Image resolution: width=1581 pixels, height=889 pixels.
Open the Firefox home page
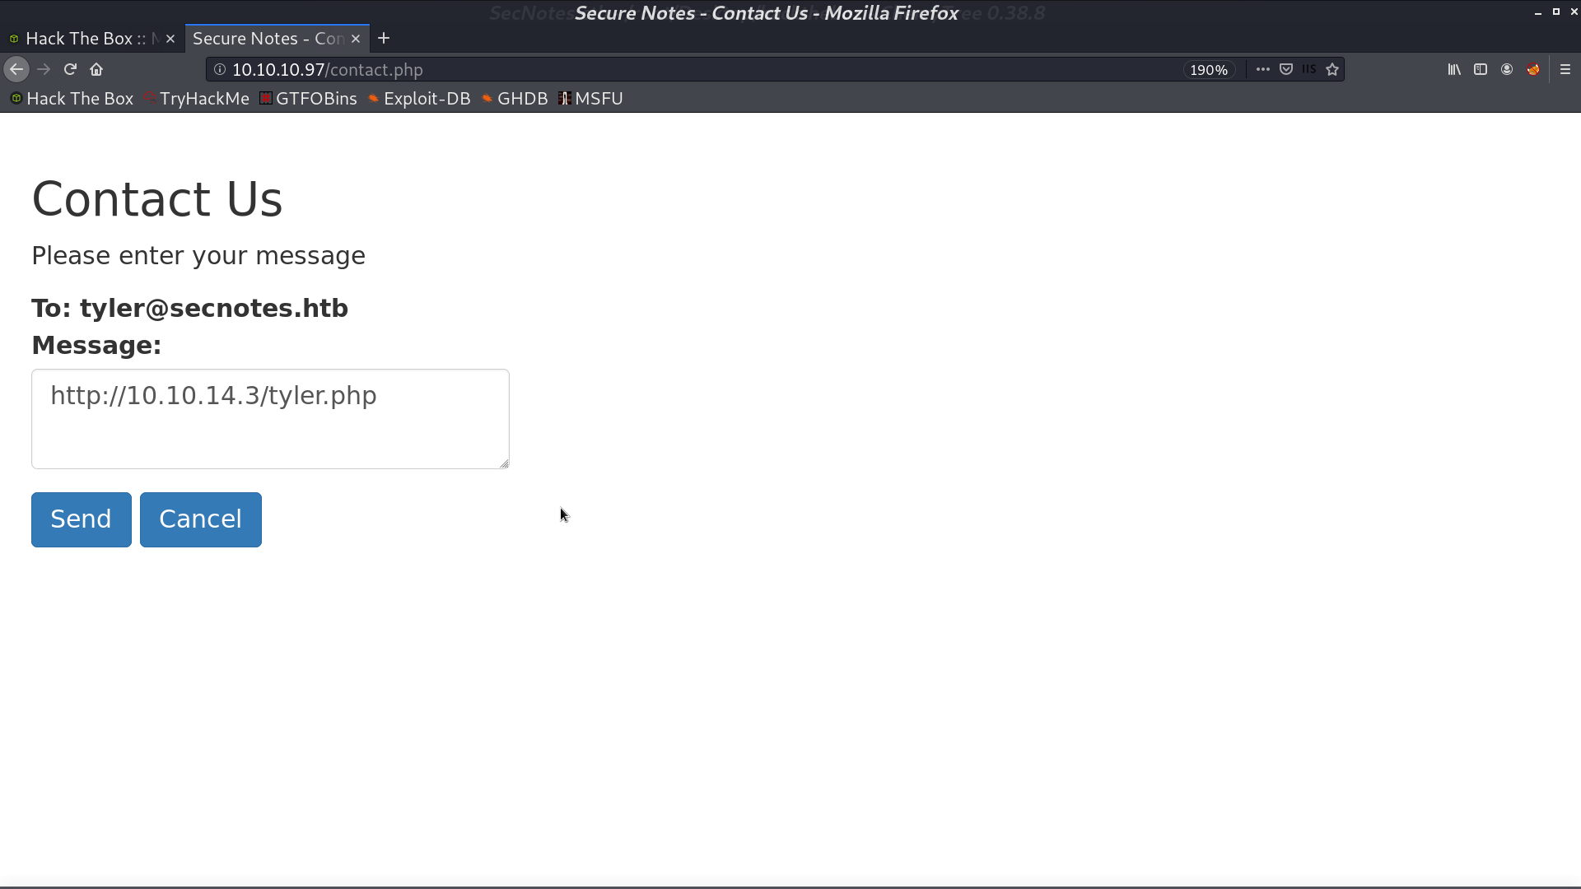[x=96, y=70]
